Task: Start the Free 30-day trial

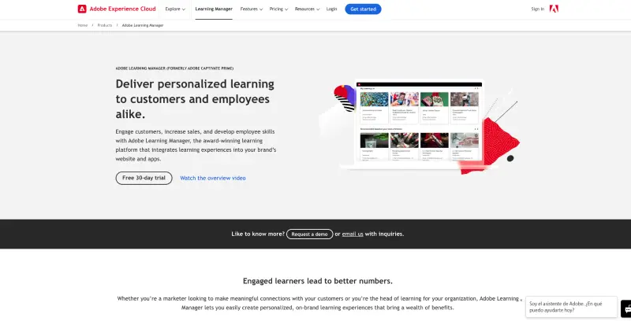Action: [144, 178]
